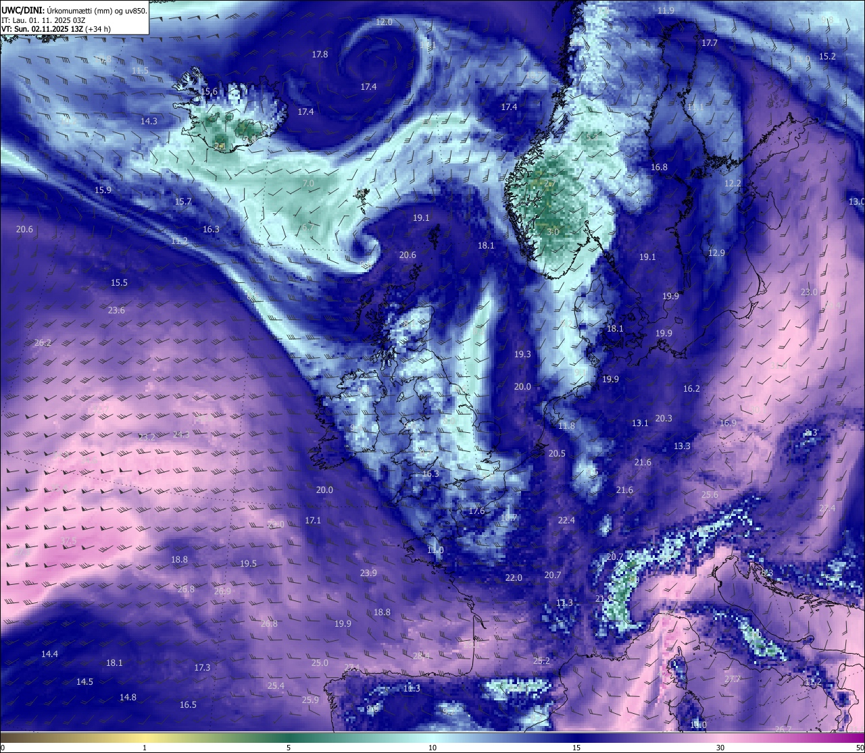Click the color scale tick label '50'
Image resolution: width=865 pixels, height=753 pixels.
pos(859,748)
